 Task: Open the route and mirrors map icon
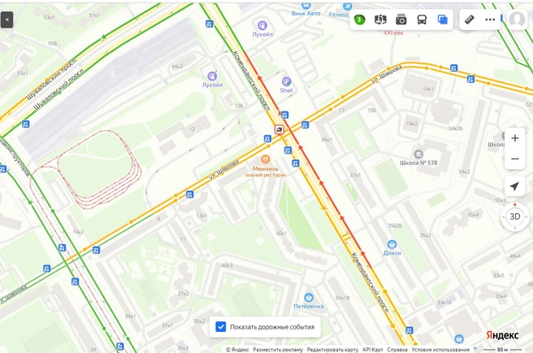click(380, 20)
